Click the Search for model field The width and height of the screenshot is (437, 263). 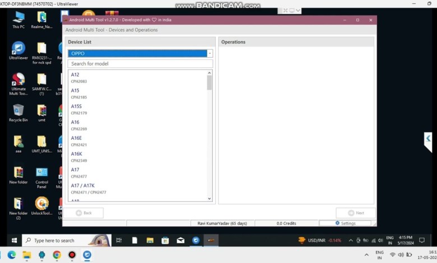tap(140, 64)
